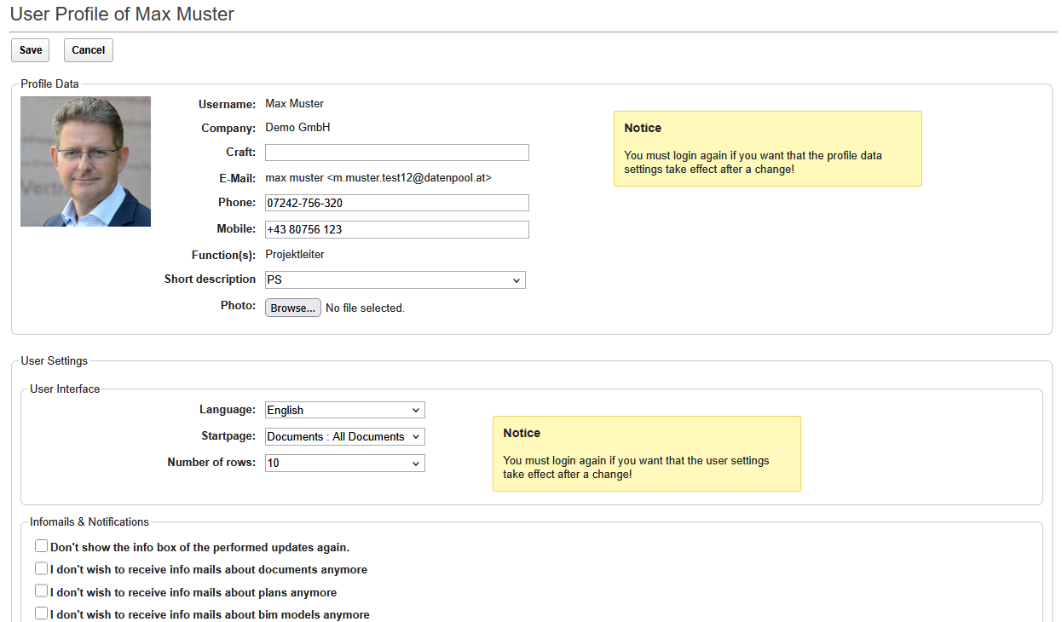Expand the Language dropdown

(344, 410)
